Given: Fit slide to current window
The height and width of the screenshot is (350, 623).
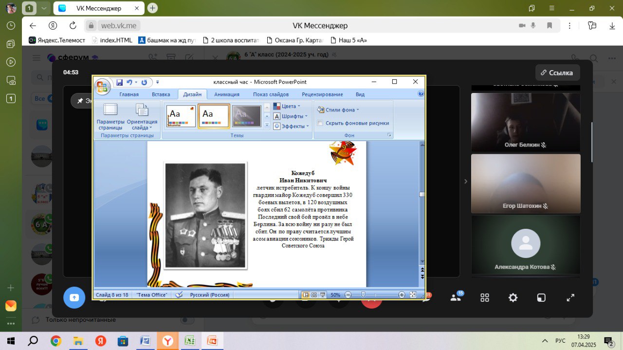Looking at the screenshot, I should click(413, 295).
